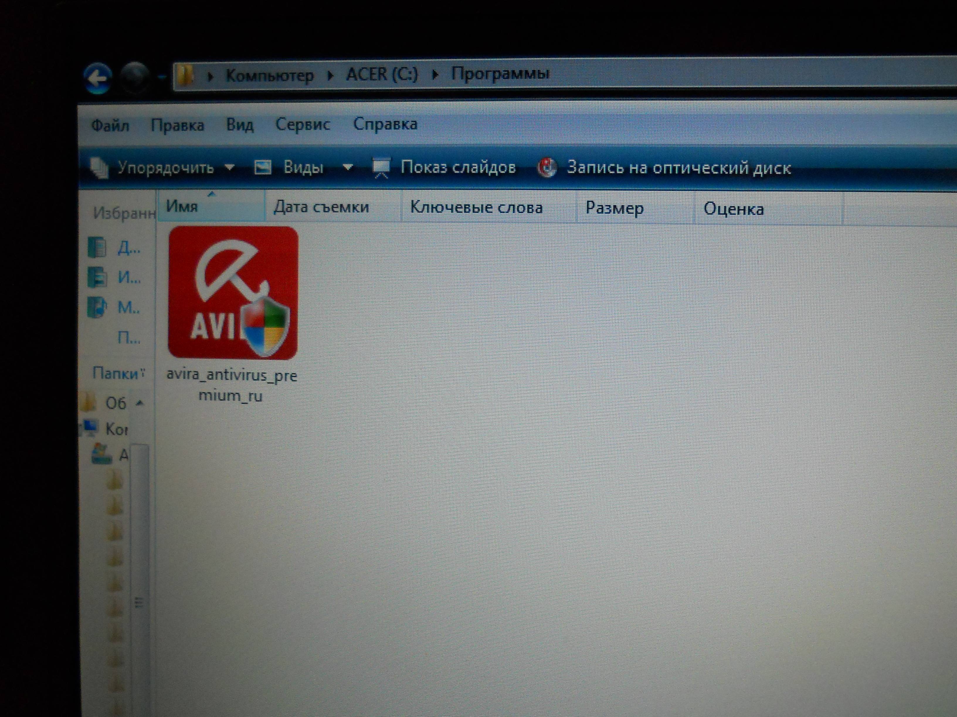Screen dimensions: 957x717
Task: Select Компьютер in the address path
Action: 269,76
